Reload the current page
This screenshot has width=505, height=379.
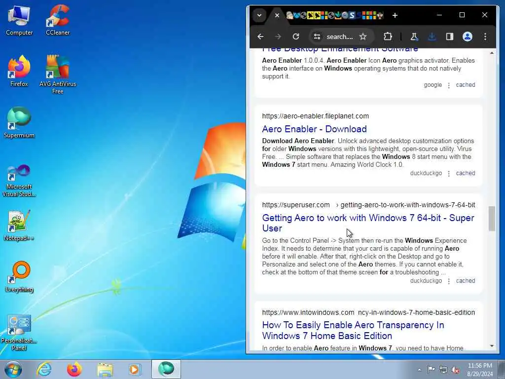296,37
